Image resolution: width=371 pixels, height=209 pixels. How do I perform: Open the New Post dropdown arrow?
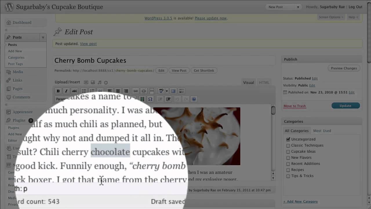pyautogui.click(x=298, y=7)
